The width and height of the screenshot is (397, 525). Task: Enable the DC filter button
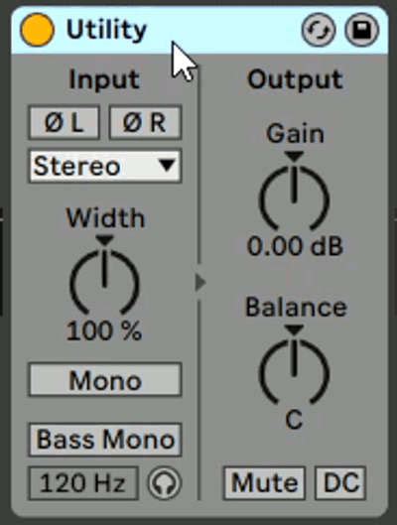point(340,483)
